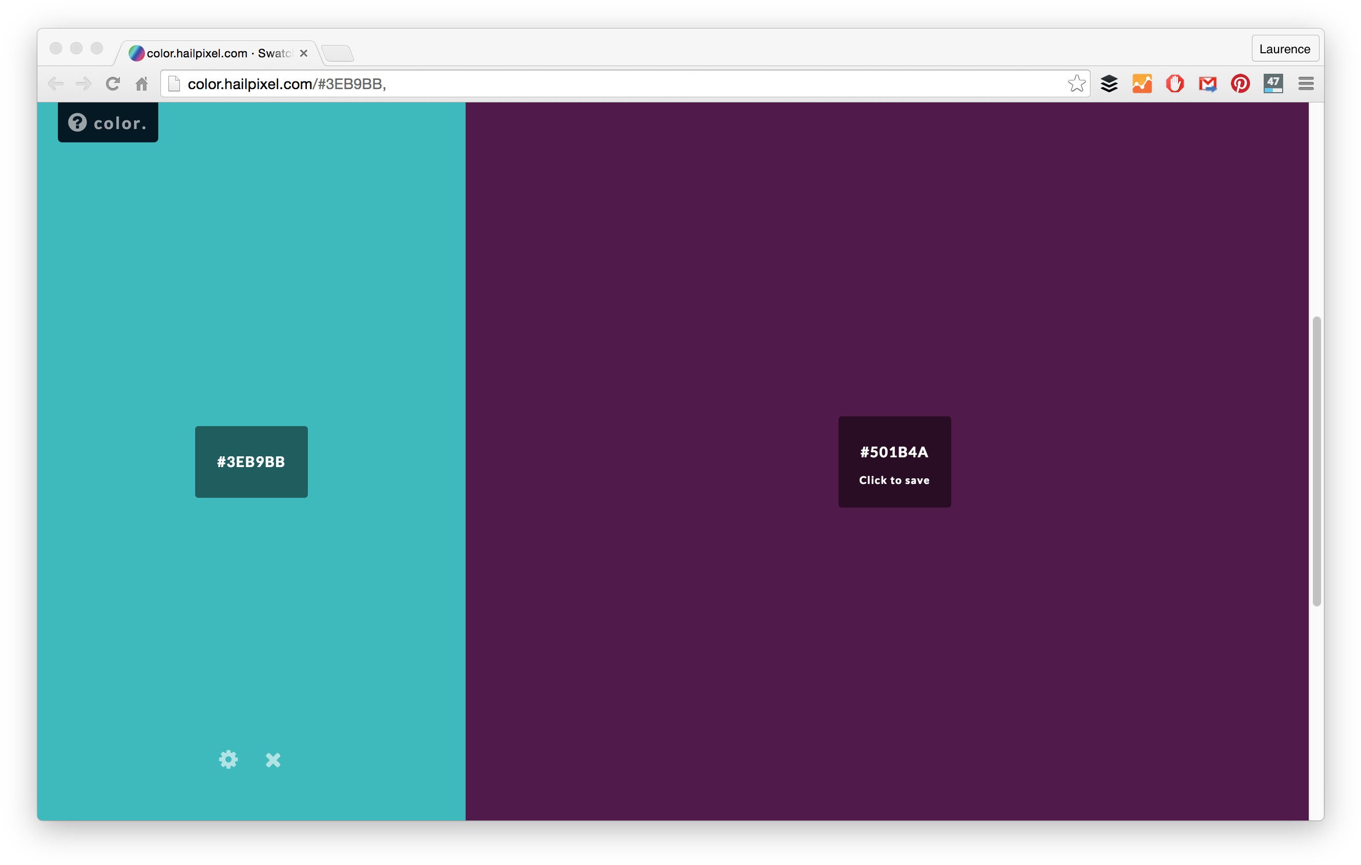Open a new browser tab

[338, 53]
